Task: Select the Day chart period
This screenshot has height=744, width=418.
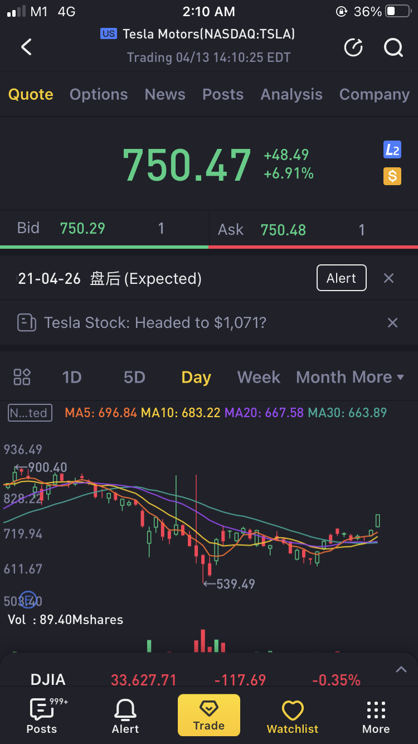Action: (x=196, y=378)
